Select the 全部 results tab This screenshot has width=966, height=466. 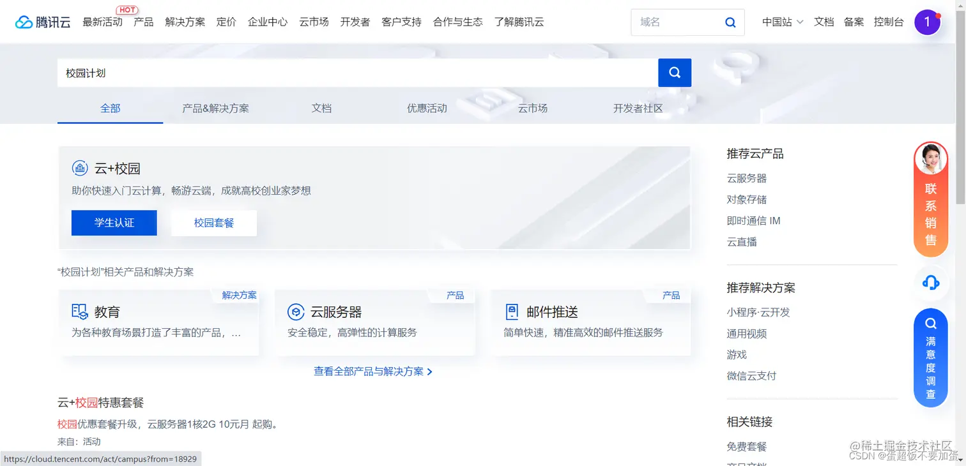[110, 108]
